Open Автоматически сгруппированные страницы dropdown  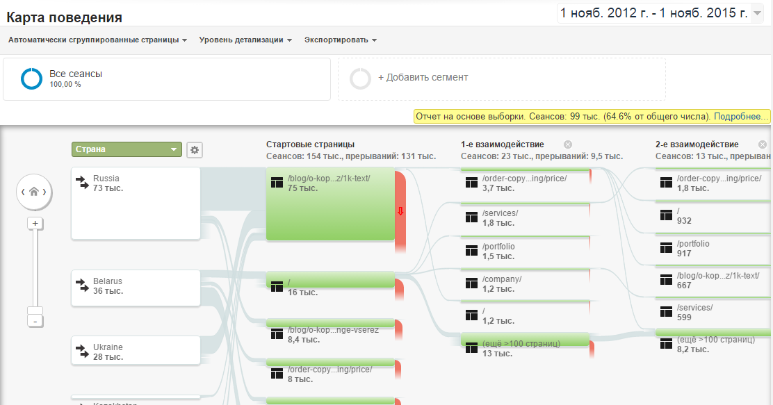coord(97,40)
